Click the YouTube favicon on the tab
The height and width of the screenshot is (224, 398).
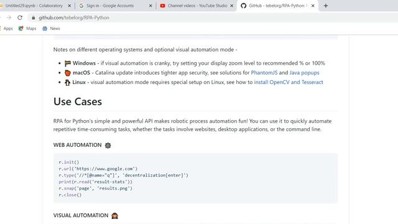click(x=163, y=6)
